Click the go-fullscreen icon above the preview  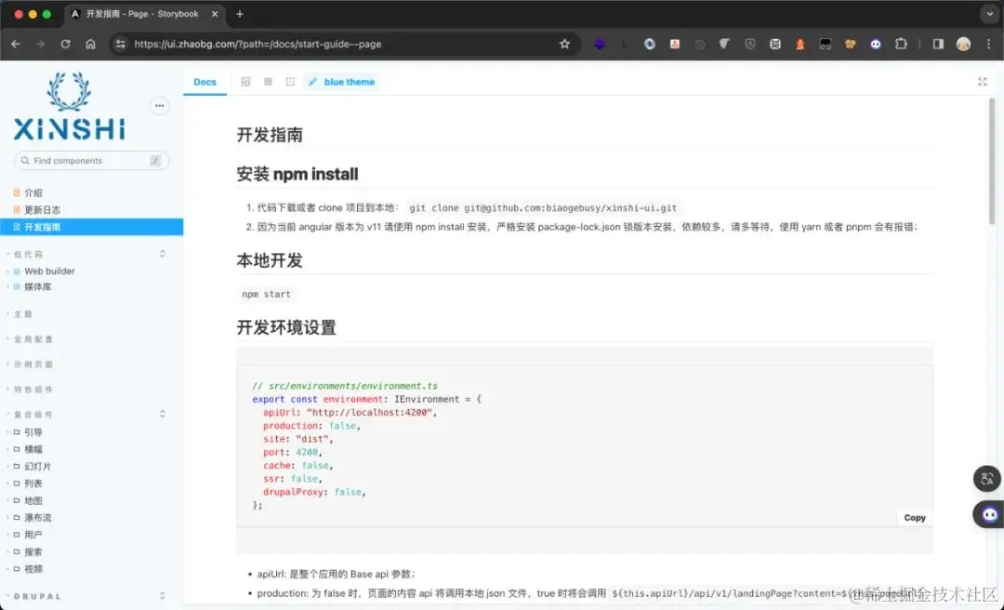click(983, 82)
